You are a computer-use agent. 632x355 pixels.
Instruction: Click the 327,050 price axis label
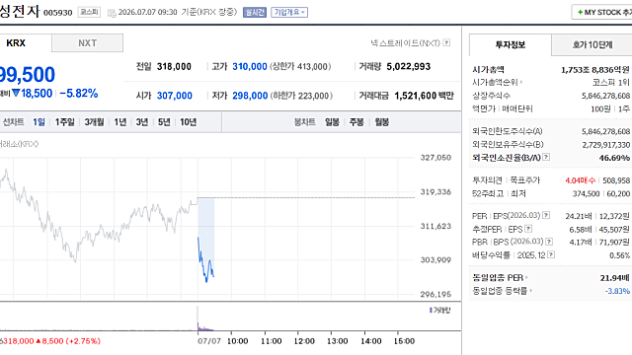435,158
